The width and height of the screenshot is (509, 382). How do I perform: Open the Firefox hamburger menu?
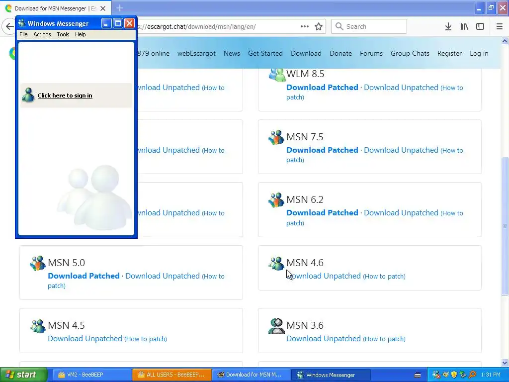point(500,27)
